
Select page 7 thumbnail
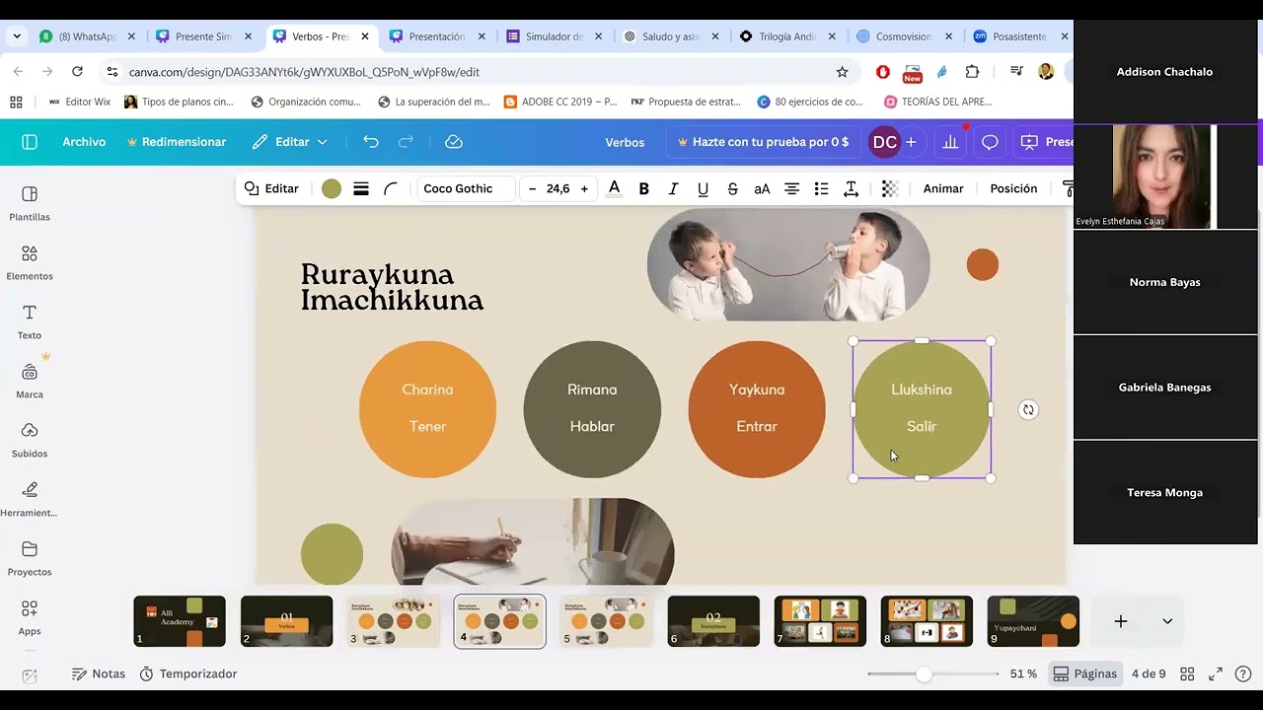tap(820, 621)
